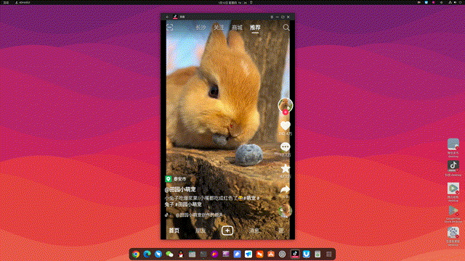The width and height of the screenshot is (465, 261).
Task: Open the 泰安市 location tag
Action: pos(176,179)
